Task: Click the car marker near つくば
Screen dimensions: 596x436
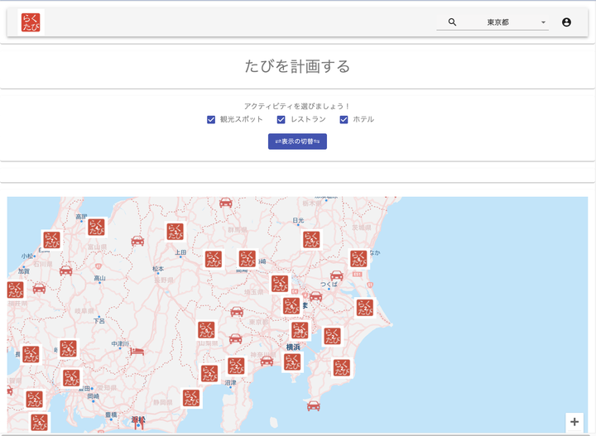Action: point(336,275)
